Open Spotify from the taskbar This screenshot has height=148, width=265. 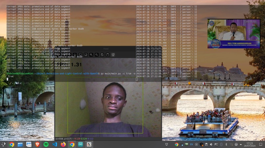tap(46, 144)
